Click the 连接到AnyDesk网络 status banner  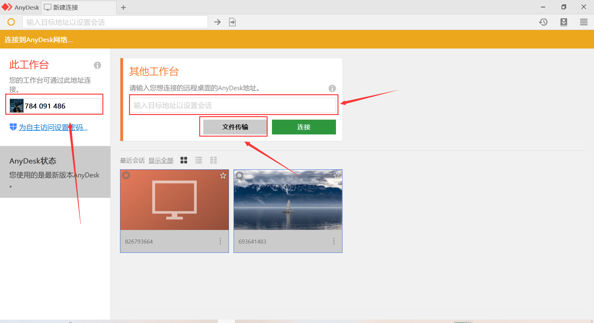pyautogui.click(x=297, y=40)
